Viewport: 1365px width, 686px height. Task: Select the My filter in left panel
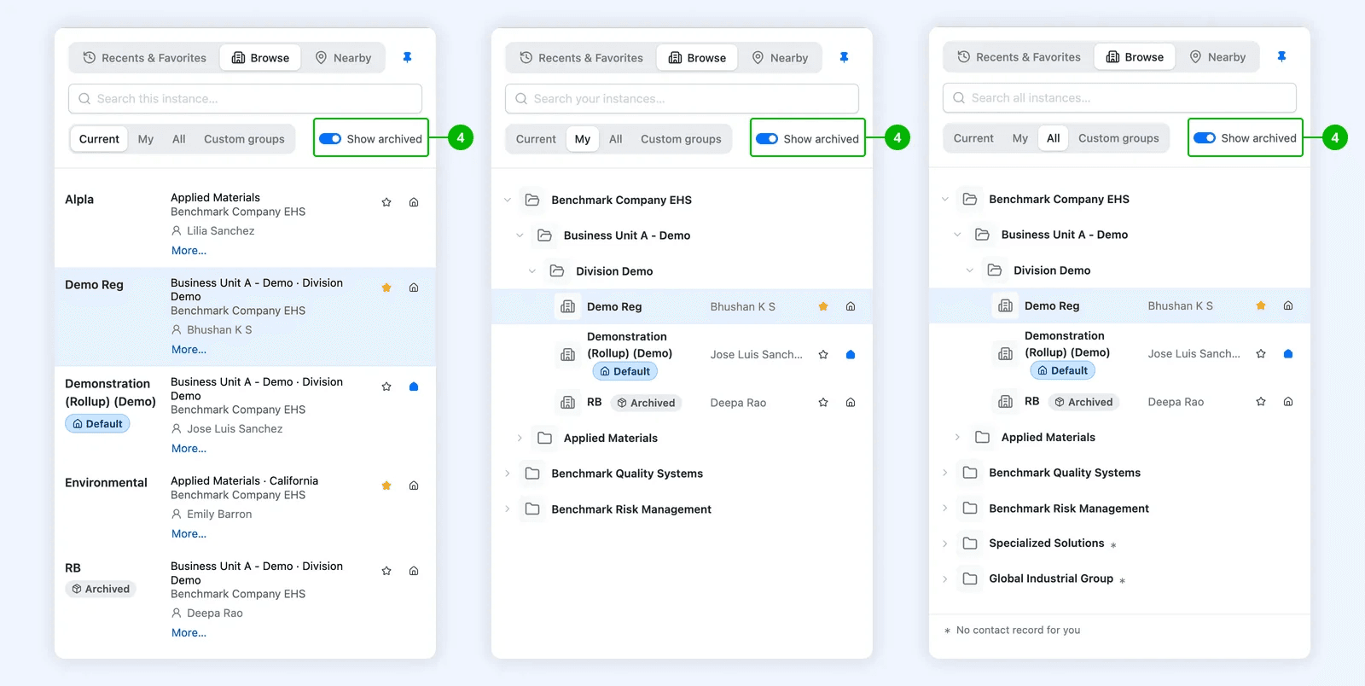tap(146, 139)
